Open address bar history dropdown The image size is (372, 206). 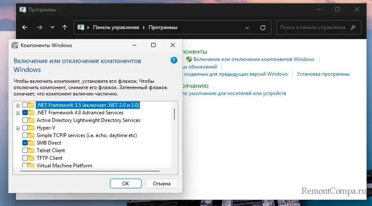tap(247, 28)
